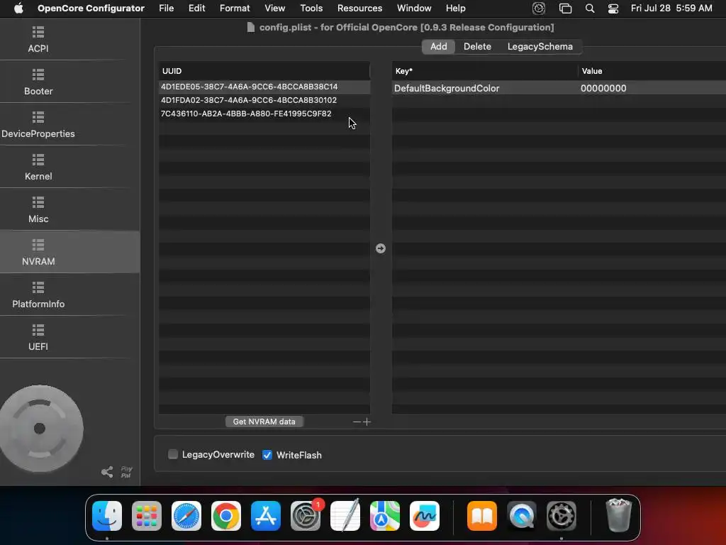Open QuickTime Player from the dock
Image resolution: width=726 pixels, height=545 pixels.
click(522, 516)
